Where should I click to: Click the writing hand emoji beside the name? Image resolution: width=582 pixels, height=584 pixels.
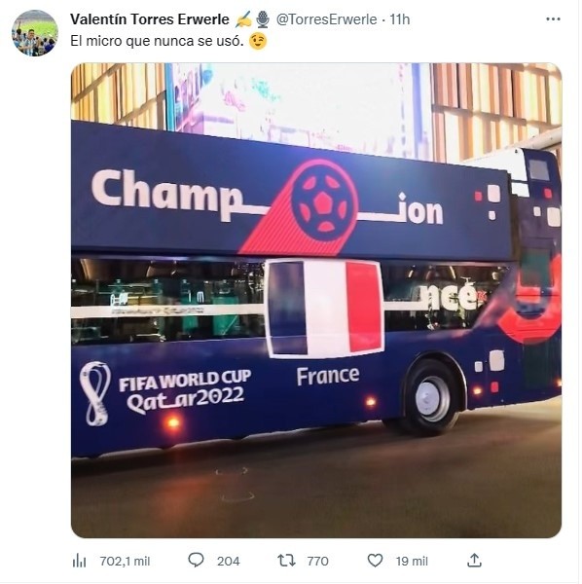point(243,19)
